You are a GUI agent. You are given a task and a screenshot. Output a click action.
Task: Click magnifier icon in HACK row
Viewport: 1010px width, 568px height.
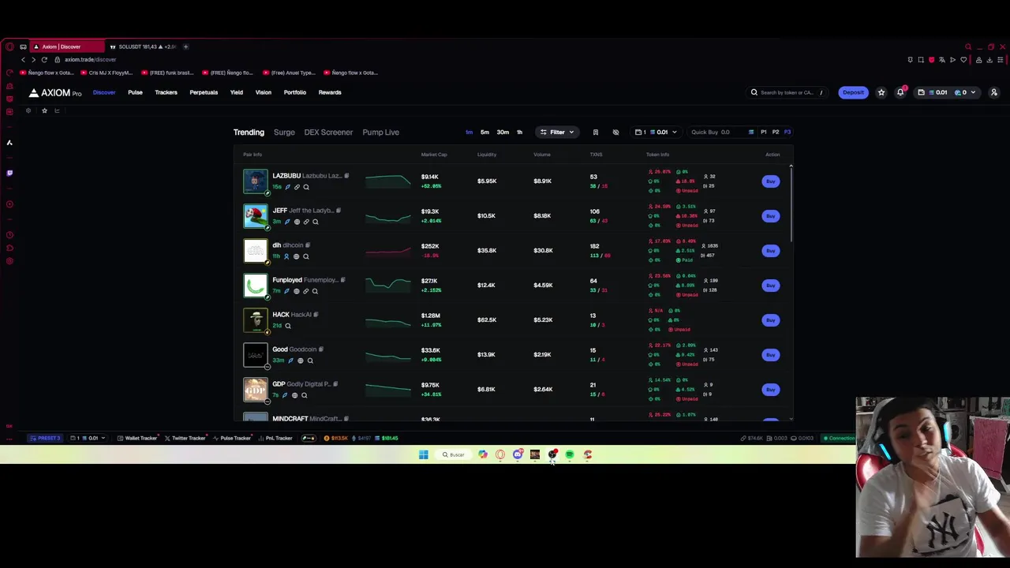pos(287,326)
